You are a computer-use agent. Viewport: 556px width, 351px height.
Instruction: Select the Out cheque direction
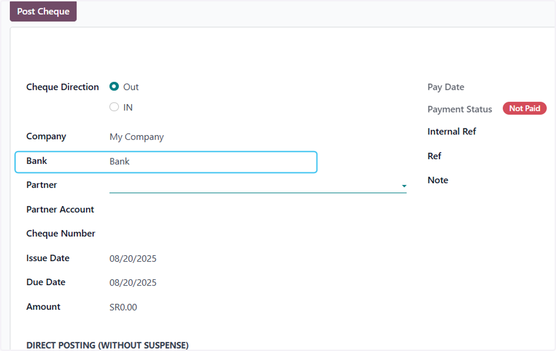tap(114, 87)
